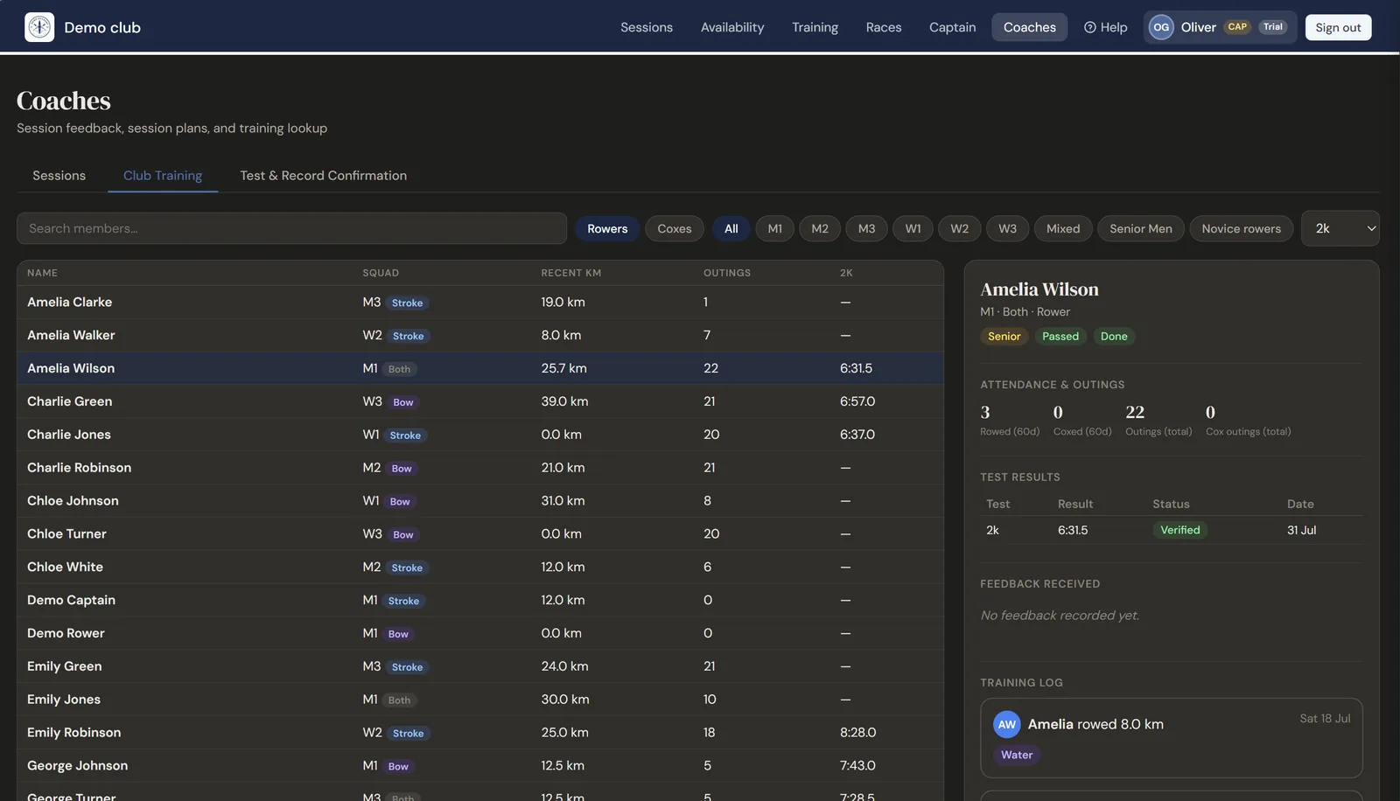Filter by Senior Men group
This screenshot has width=1400, height=801.
pyautogui.click(x=1141, y=229)
